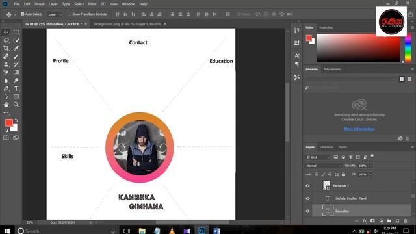Select the Horizontal Type tool

16,88
